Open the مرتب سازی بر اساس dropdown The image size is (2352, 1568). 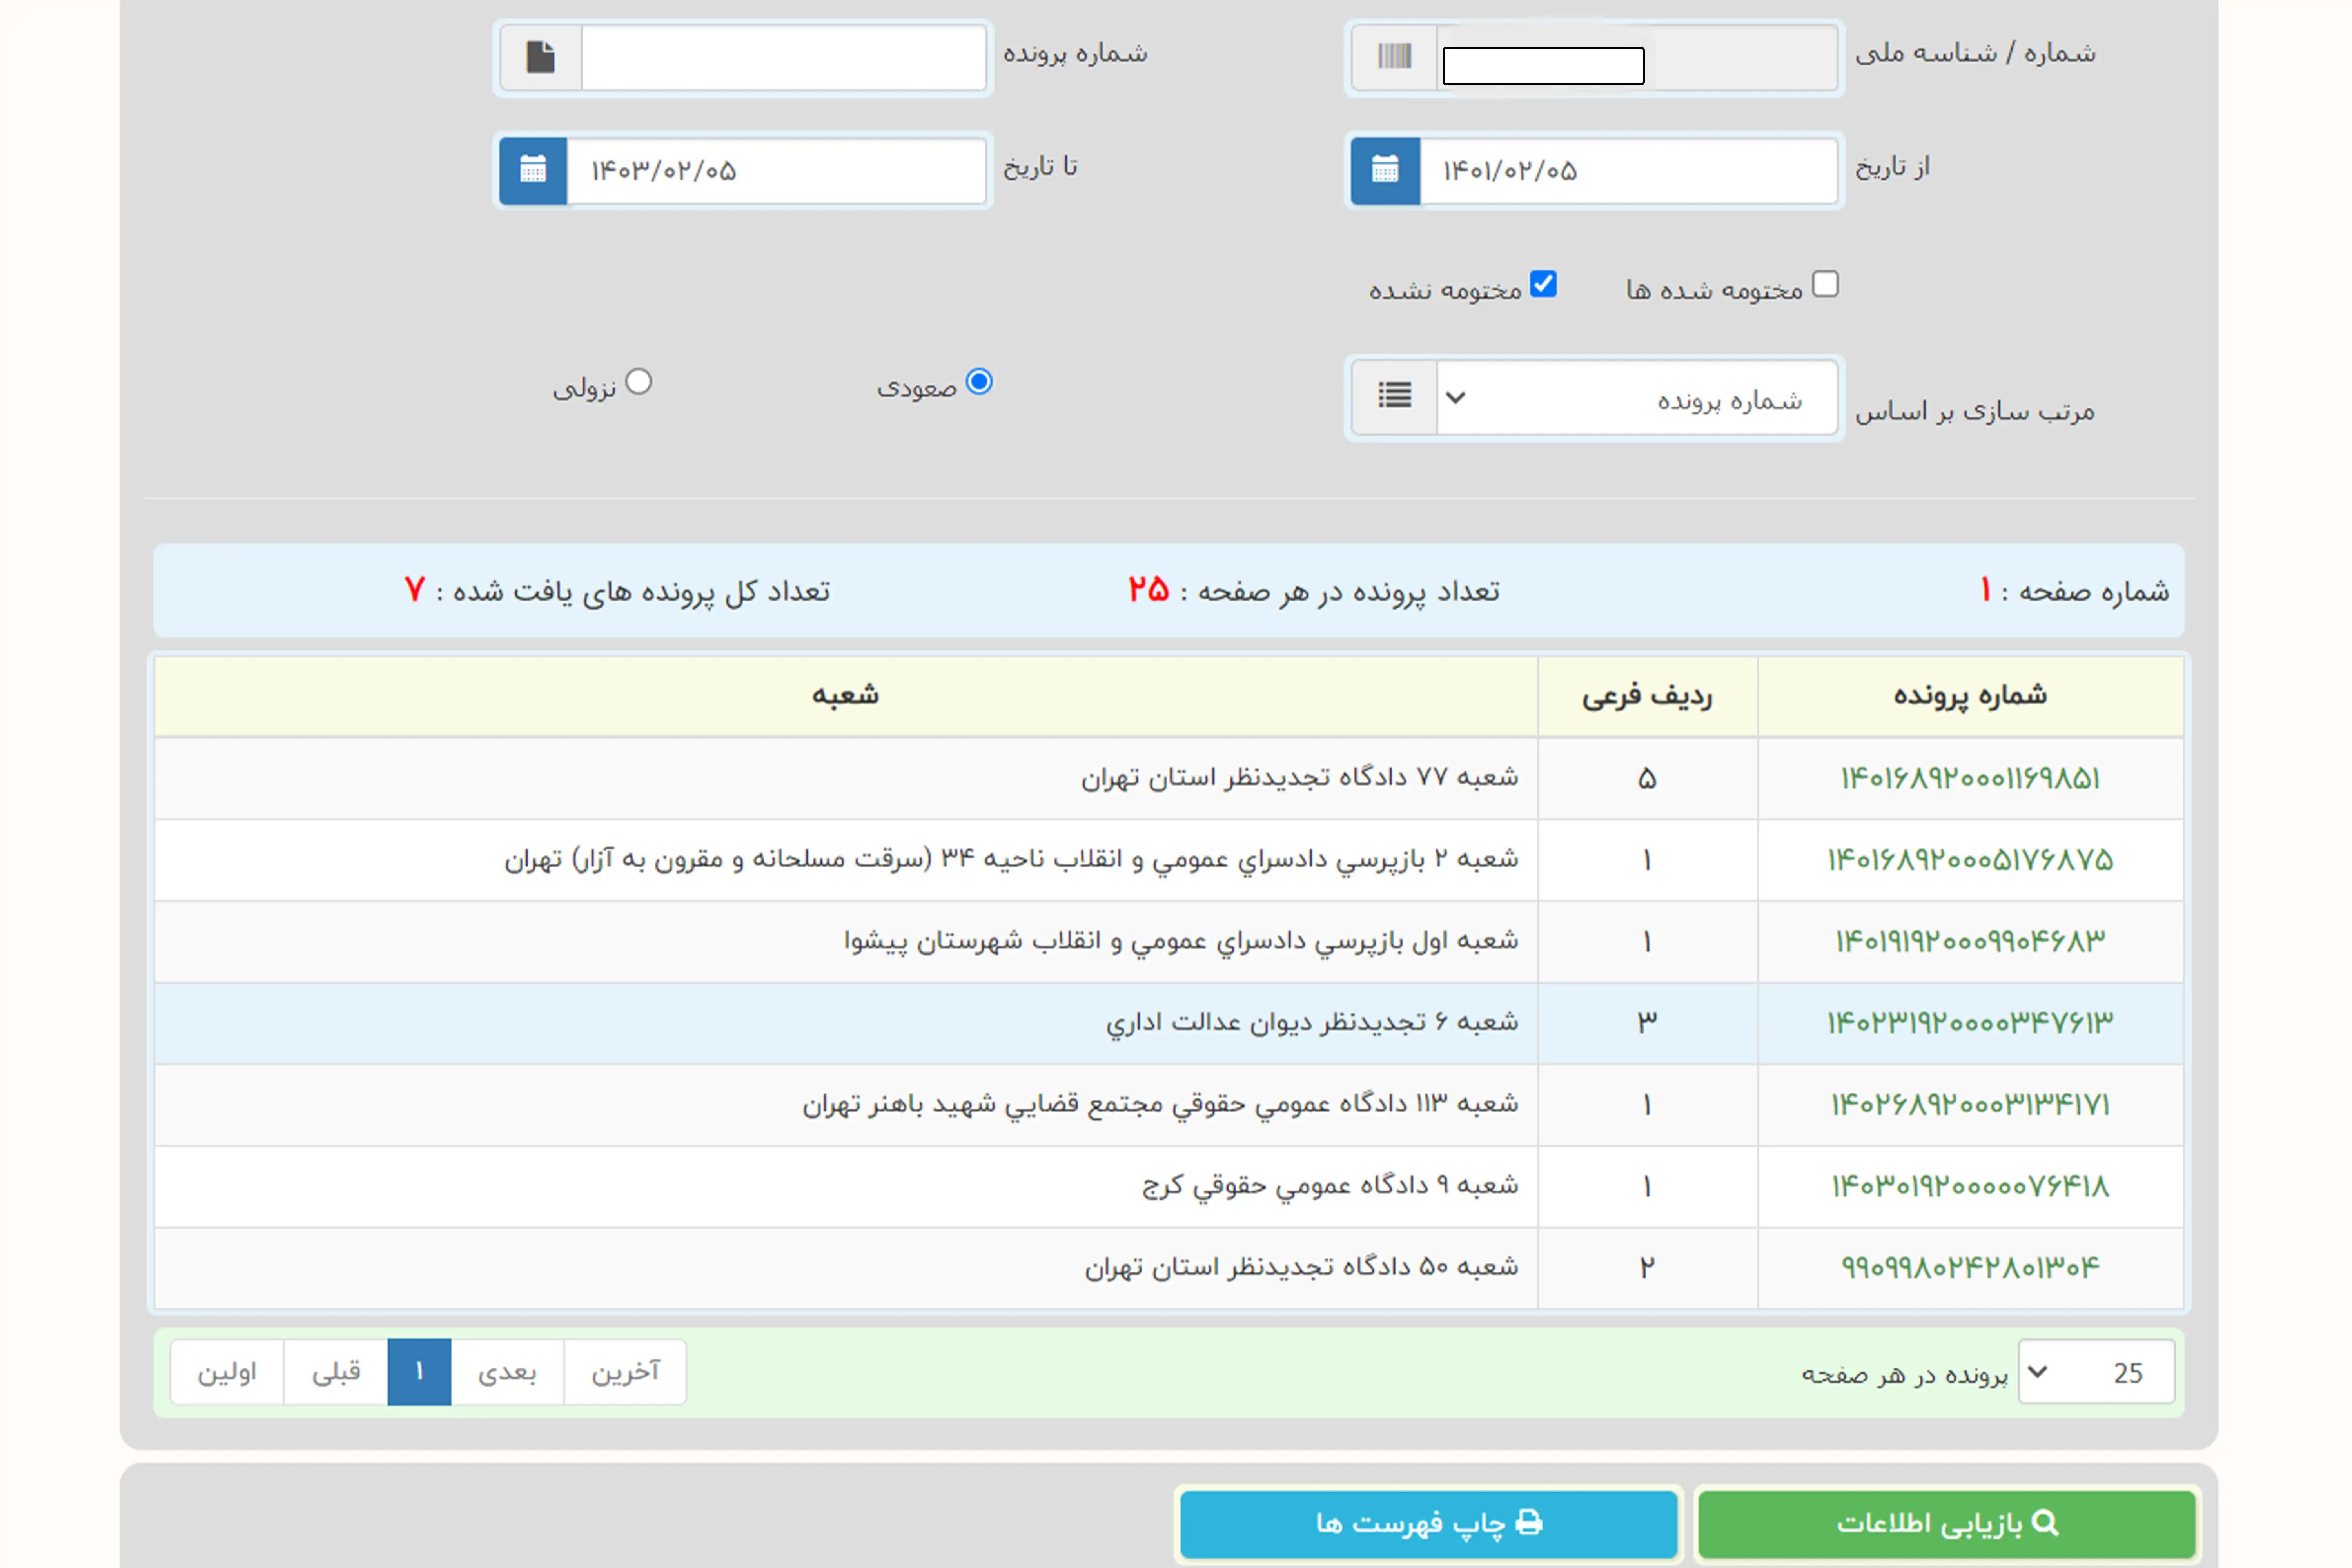1637,397
